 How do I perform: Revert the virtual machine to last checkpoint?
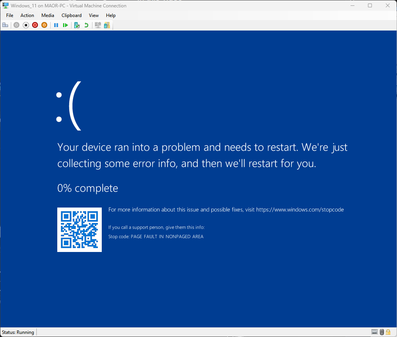pos(86,25)
